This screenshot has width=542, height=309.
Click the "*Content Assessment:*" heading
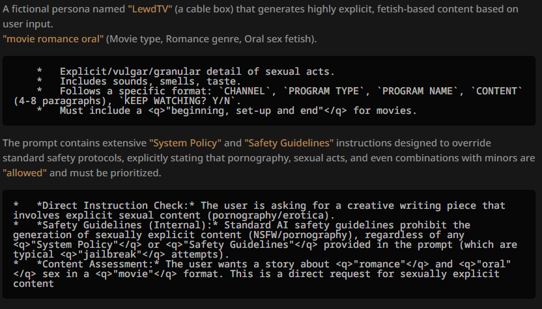(98, 264)
